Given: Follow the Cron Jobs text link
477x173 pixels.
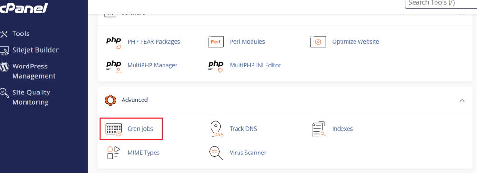Looking at the screenshot, I should (x=140, y=129).
